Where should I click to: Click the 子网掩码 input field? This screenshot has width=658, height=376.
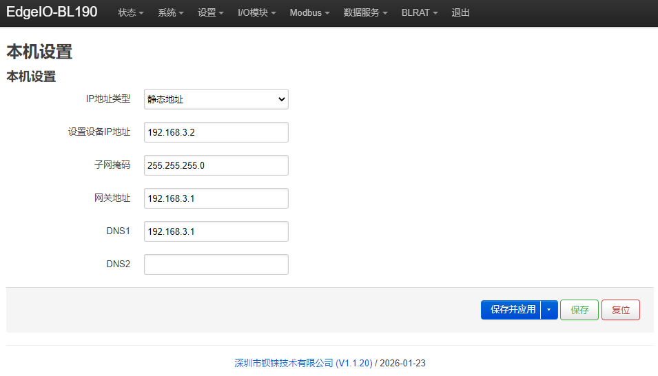click(x=216, y=165)
